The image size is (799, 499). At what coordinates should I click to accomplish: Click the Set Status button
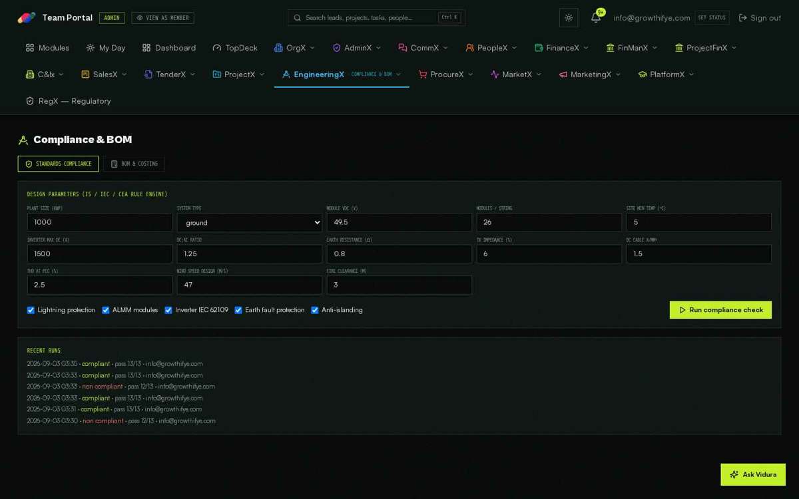[x=712, y=18]
